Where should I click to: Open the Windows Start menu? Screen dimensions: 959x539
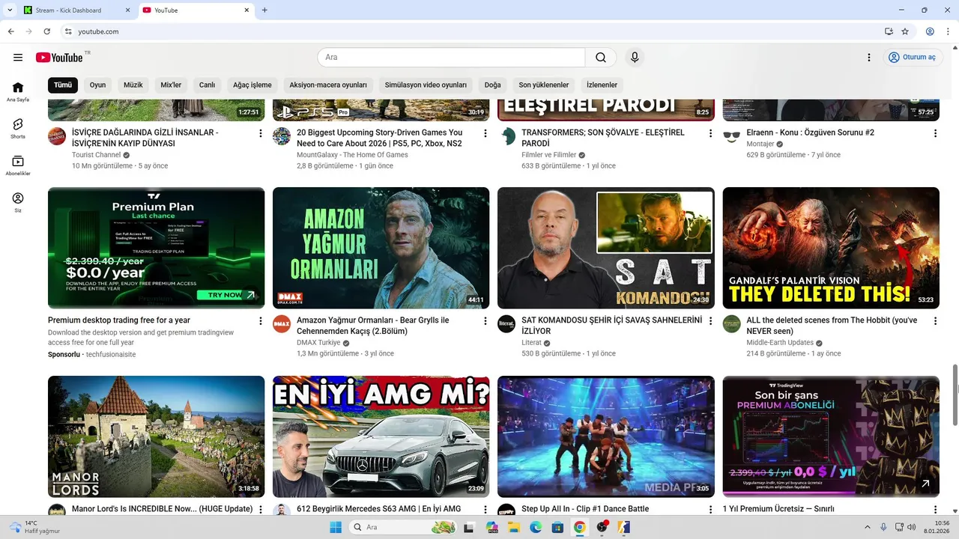[336, 527]
